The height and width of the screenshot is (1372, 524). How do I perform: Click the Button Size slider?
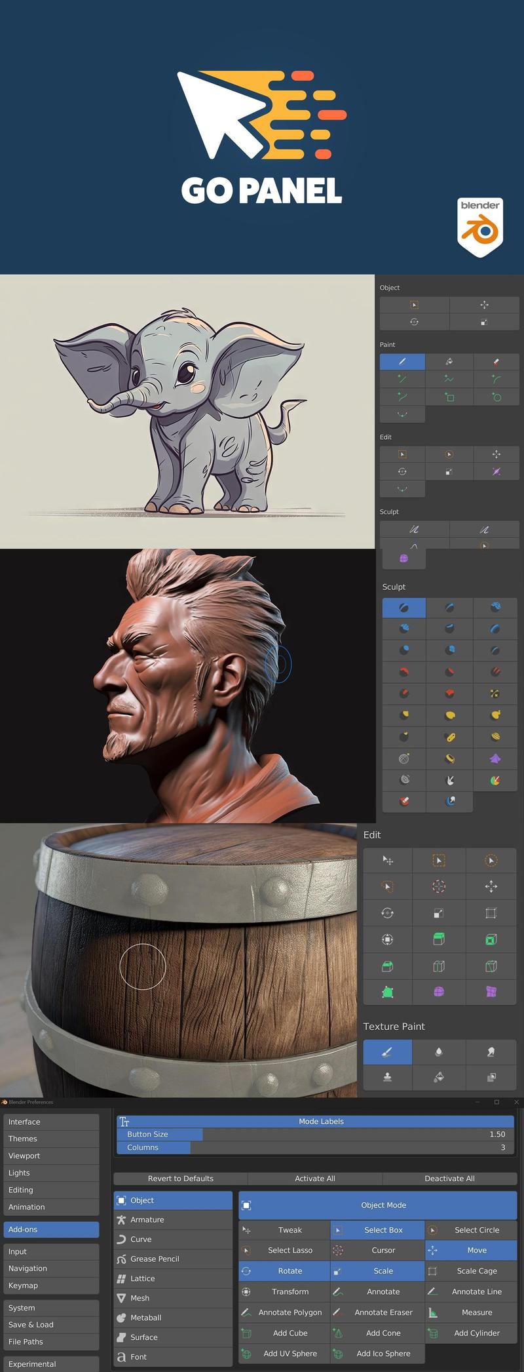(x=316, y=1134)
